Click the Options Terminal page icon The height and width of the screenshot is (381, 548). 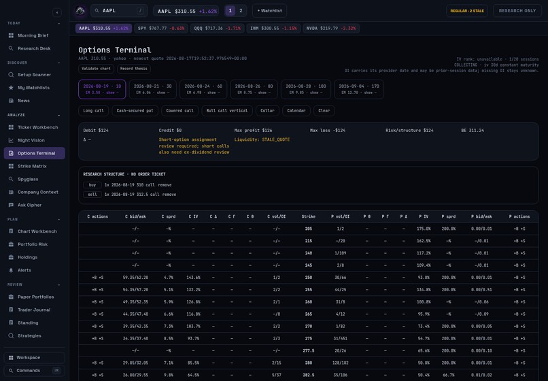[11, 153]
